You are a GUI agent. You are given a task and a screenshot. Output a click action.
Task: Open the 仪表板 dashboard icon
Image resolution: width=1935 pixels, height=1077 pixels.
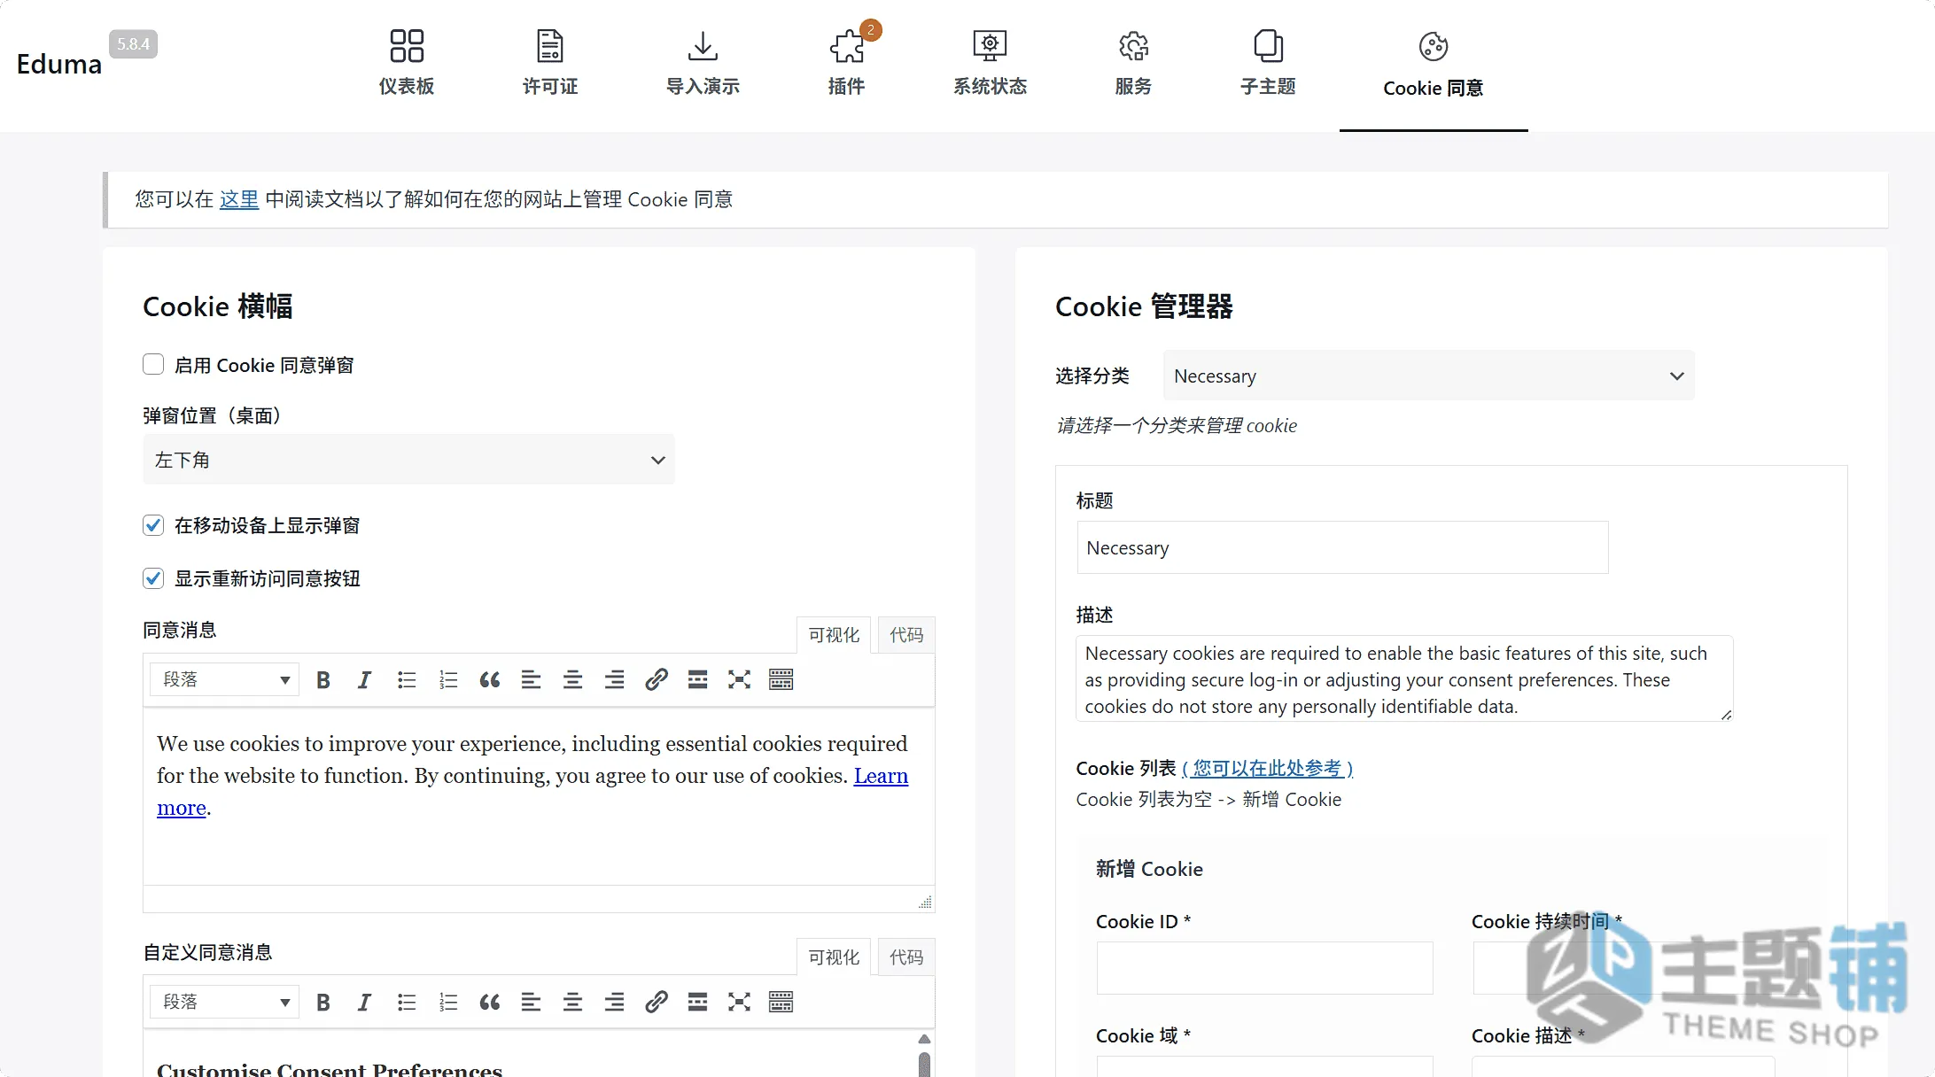click(x=407, y=46)
